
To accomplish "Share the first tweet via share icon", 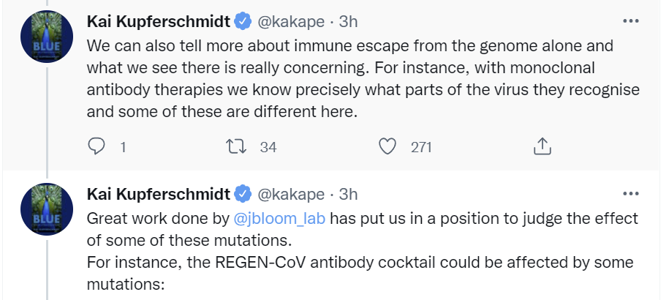I will [541, 147].
